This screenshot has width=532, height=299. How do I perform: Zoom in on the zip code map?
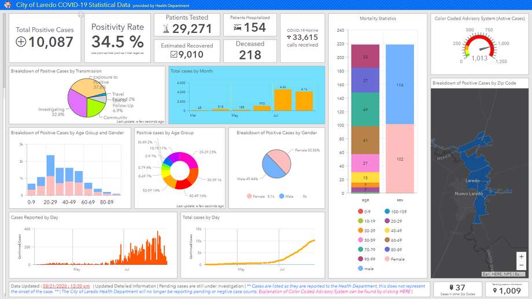tap(521, 256)
